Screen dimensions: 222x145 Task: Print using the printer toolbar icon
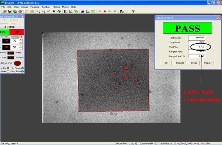click(20, 11)
